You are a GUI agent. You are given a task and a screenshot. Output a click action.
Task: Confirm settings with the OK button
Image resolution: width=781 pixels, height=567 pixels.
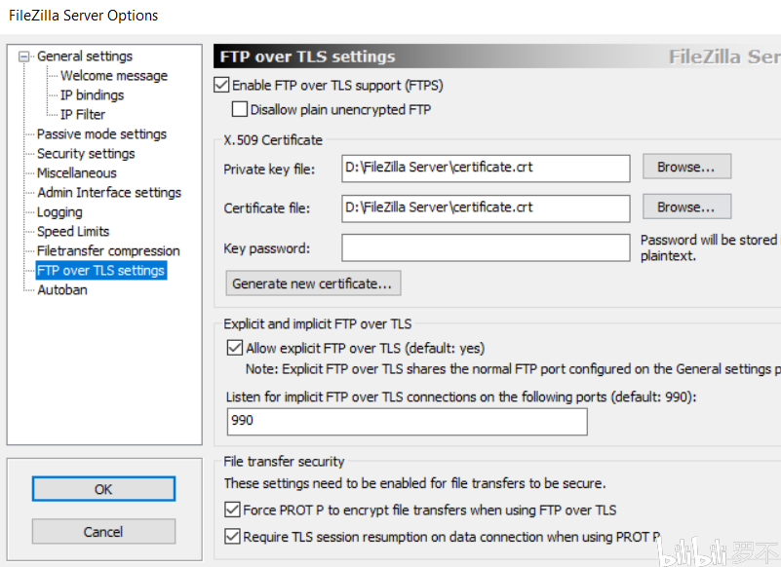(x=103, y=489)
